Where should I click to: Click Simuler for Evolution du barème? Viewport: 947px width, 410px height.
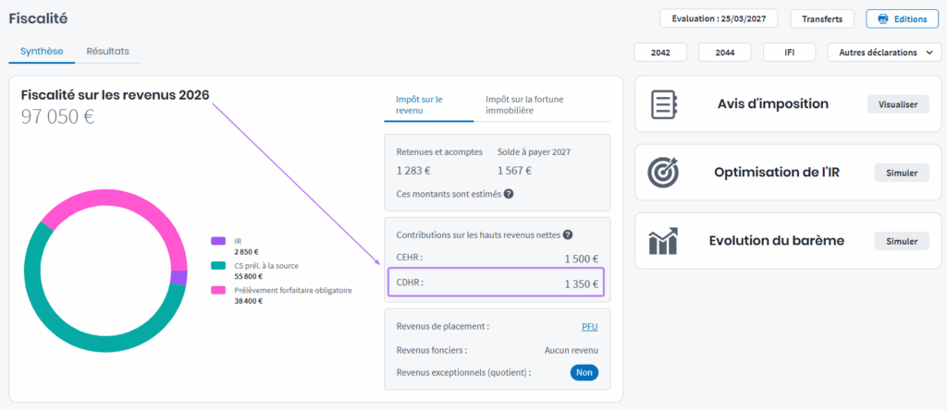click(901, 241)
